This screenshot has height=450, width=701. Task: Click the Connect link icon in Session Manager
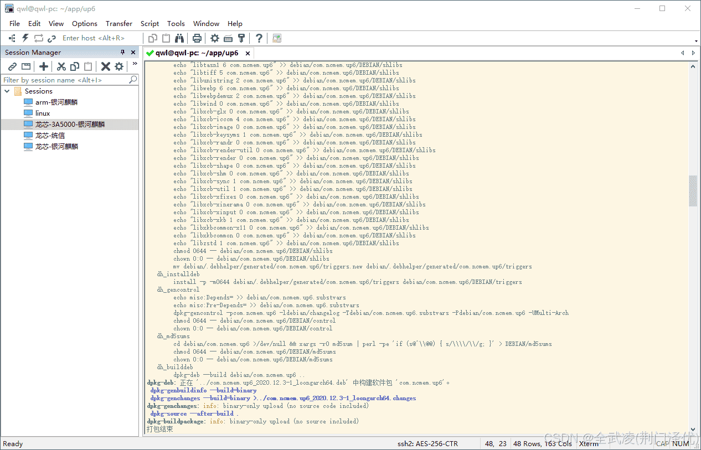click(x=12, y=66)
